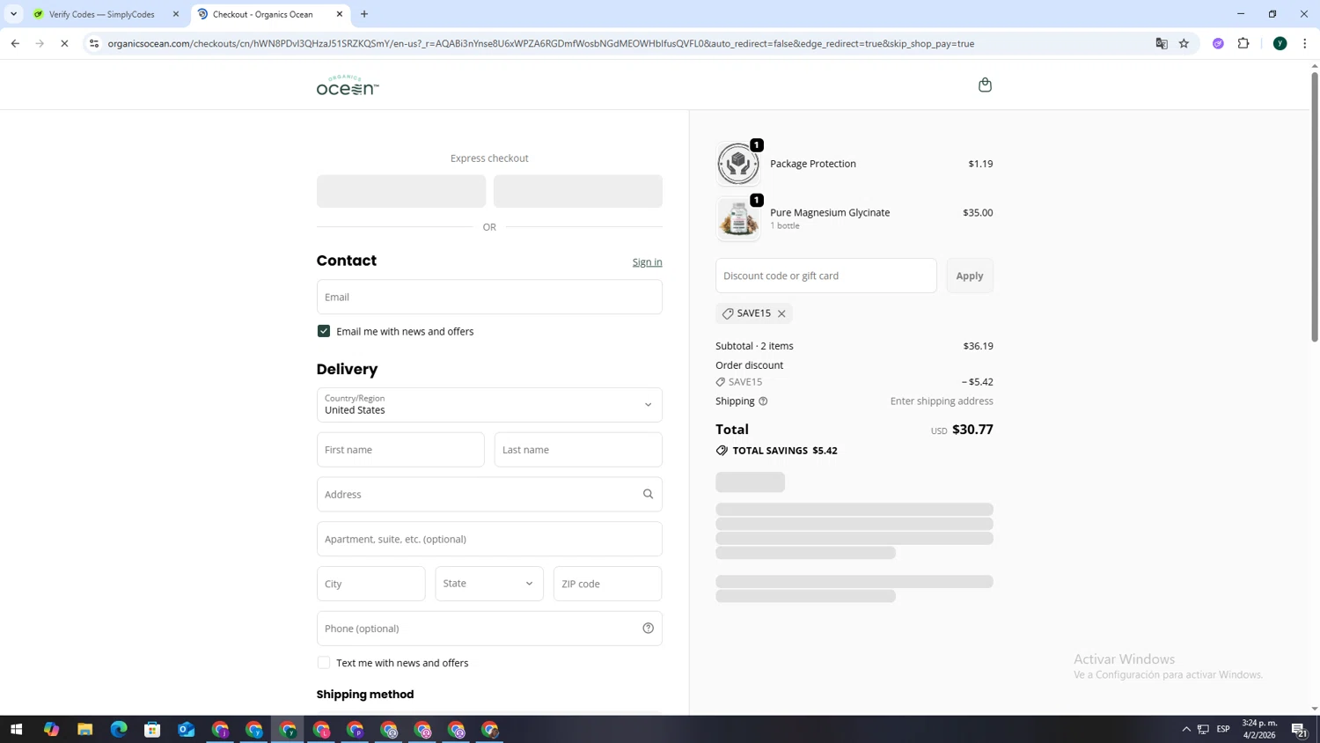This screenshot has width=1320, height=743.
Task: Click the browser forward arrow
Action: point(40,43)
